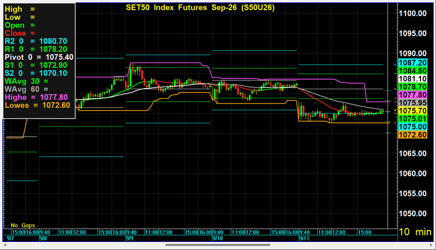Click the yellow 1075.70 price label
This screenshot has height=250, width=436.
point(412,111)
